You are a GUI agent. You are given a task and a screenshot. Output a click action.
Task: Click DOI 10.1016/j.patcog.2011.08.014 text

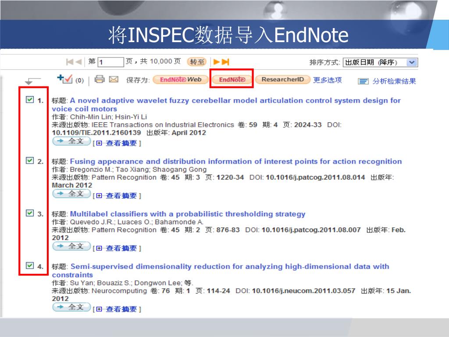point(315,177)
